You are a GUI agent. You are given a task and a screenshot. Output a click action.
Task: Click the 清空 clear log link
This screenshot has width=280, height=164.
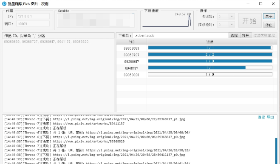click(x=261, y=117)
